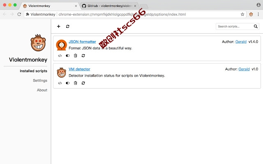Viewport: 263px width, 164px height.
Task: Click the VM detector monkey icon
Action: [61, 73]
